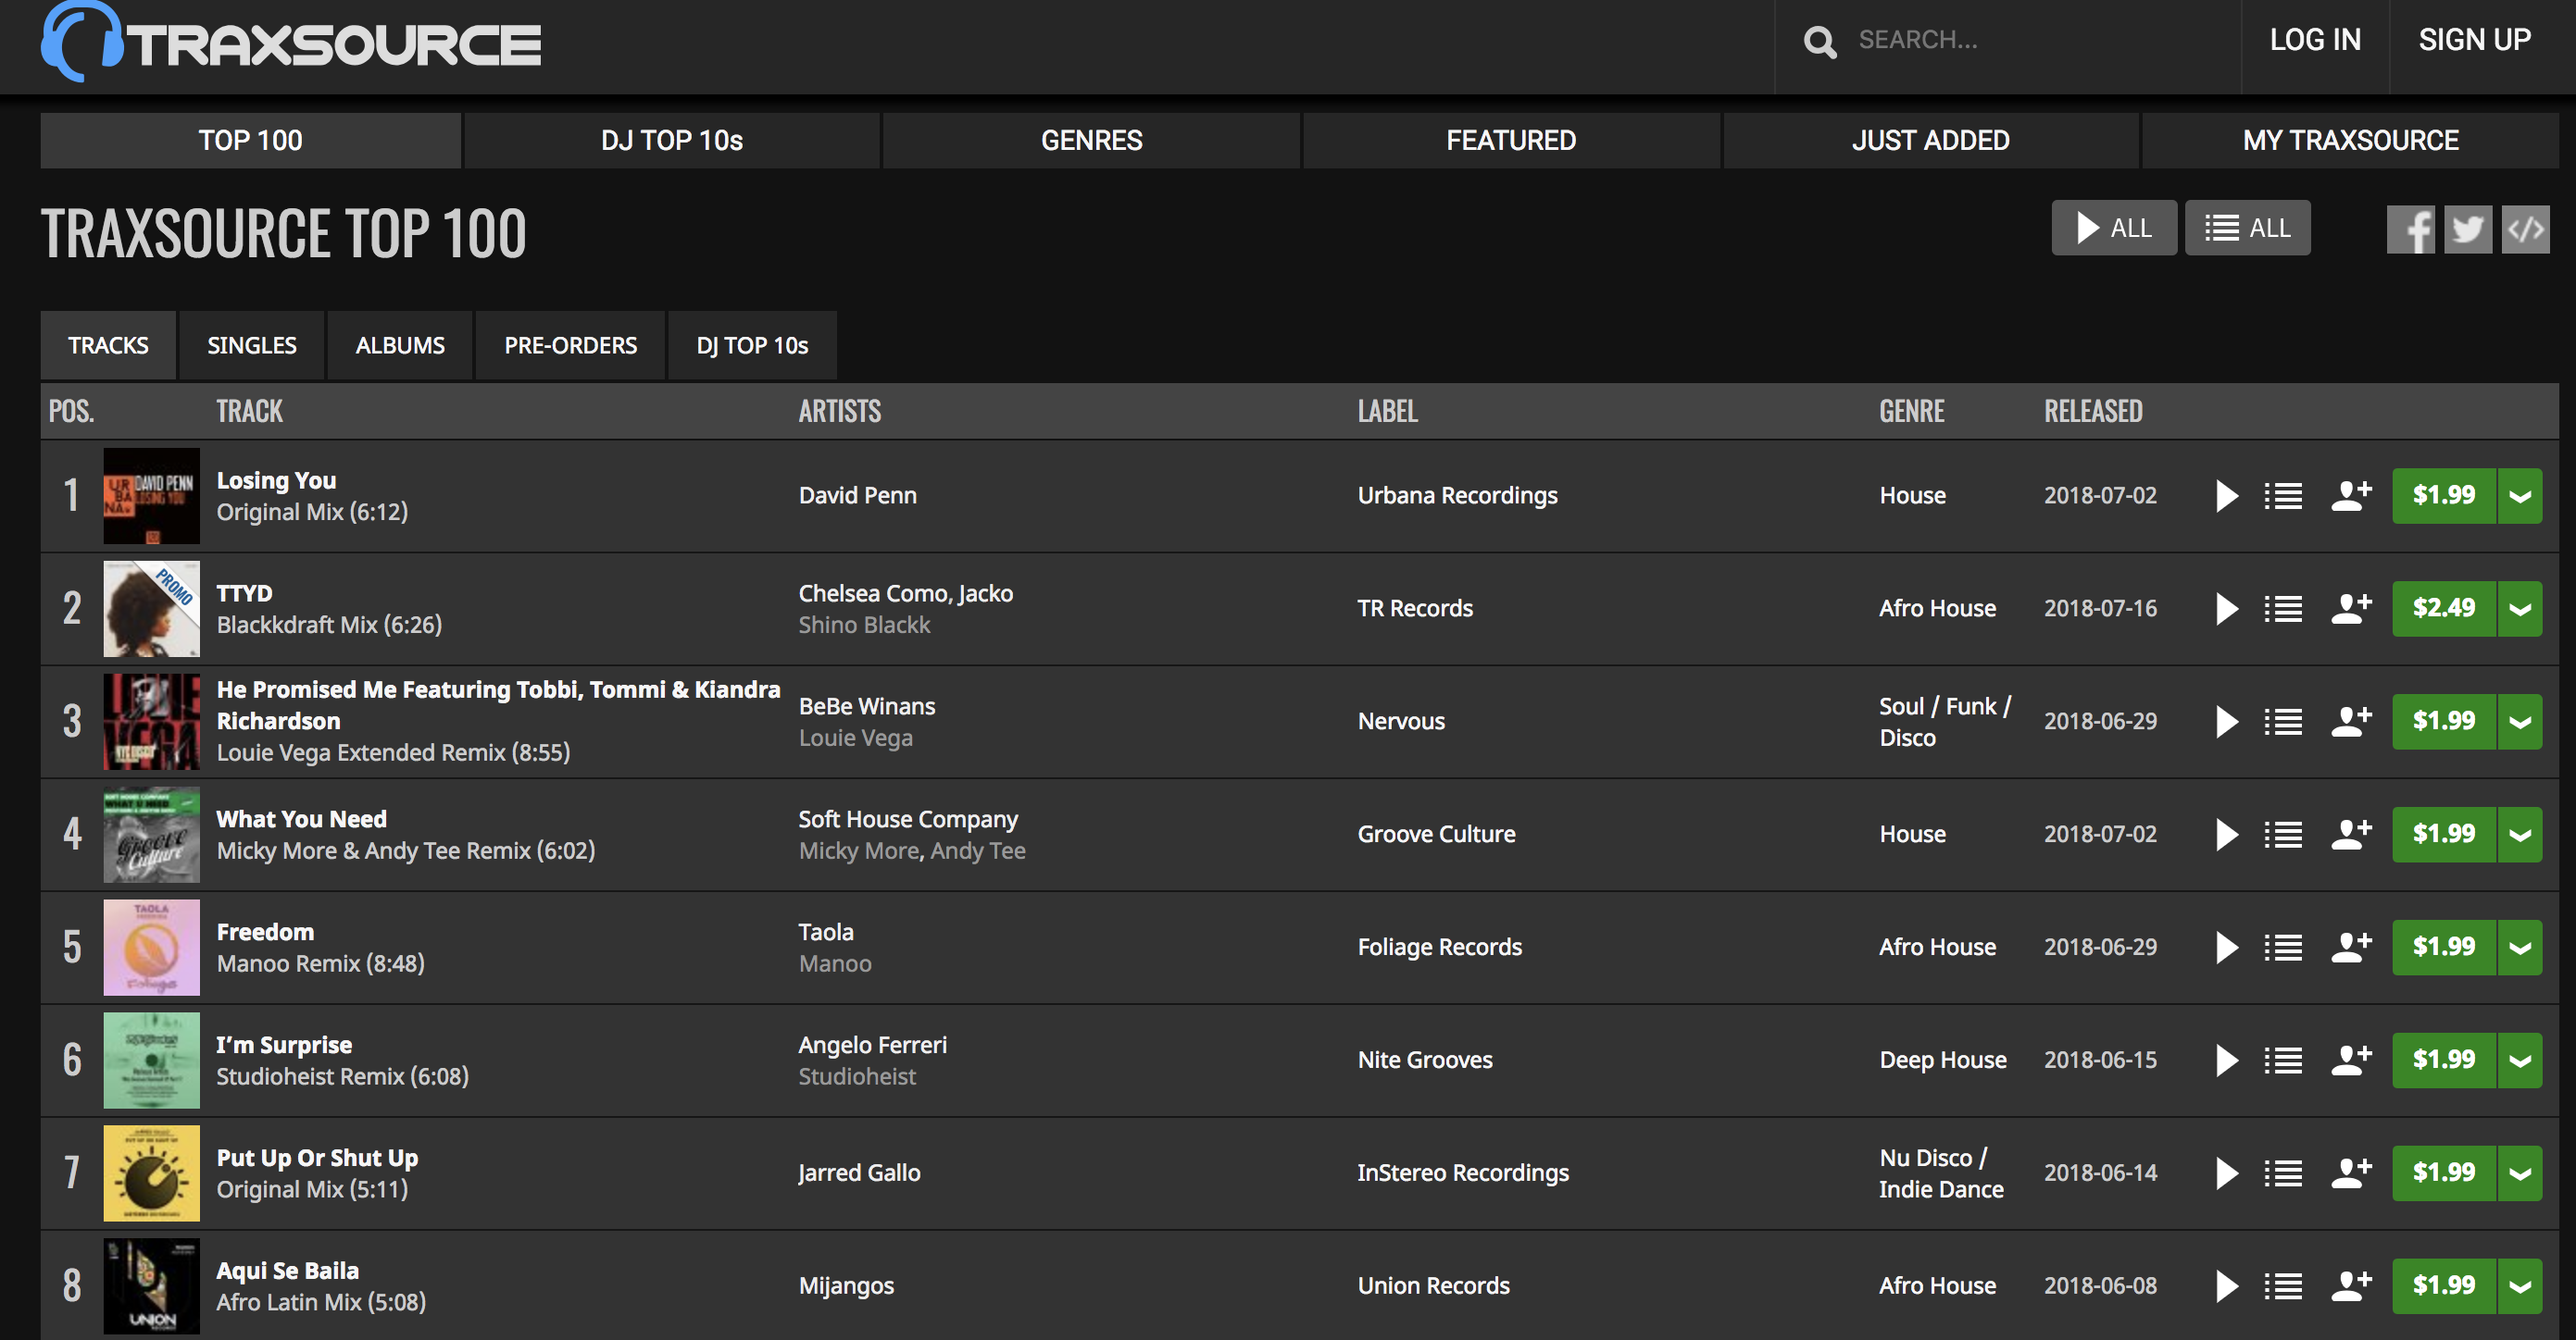Open Aqui Se Baila cover thumbnail
Screen dimensions: 2576x1340
pyautogui.click(x=151, y=1286)
